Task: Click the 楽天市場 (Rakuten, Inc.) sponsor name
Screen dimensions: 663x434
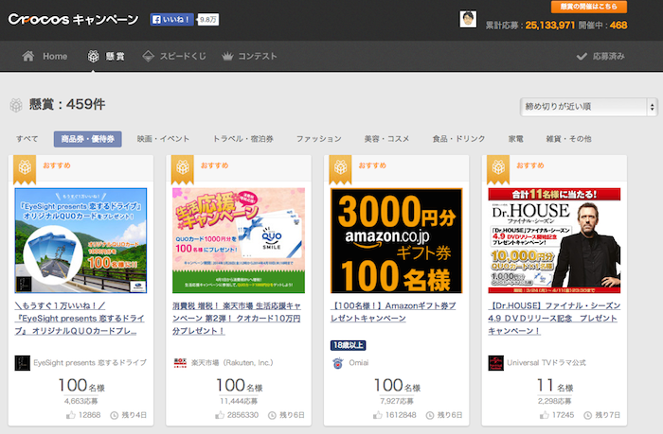Action: coord(232,363)
